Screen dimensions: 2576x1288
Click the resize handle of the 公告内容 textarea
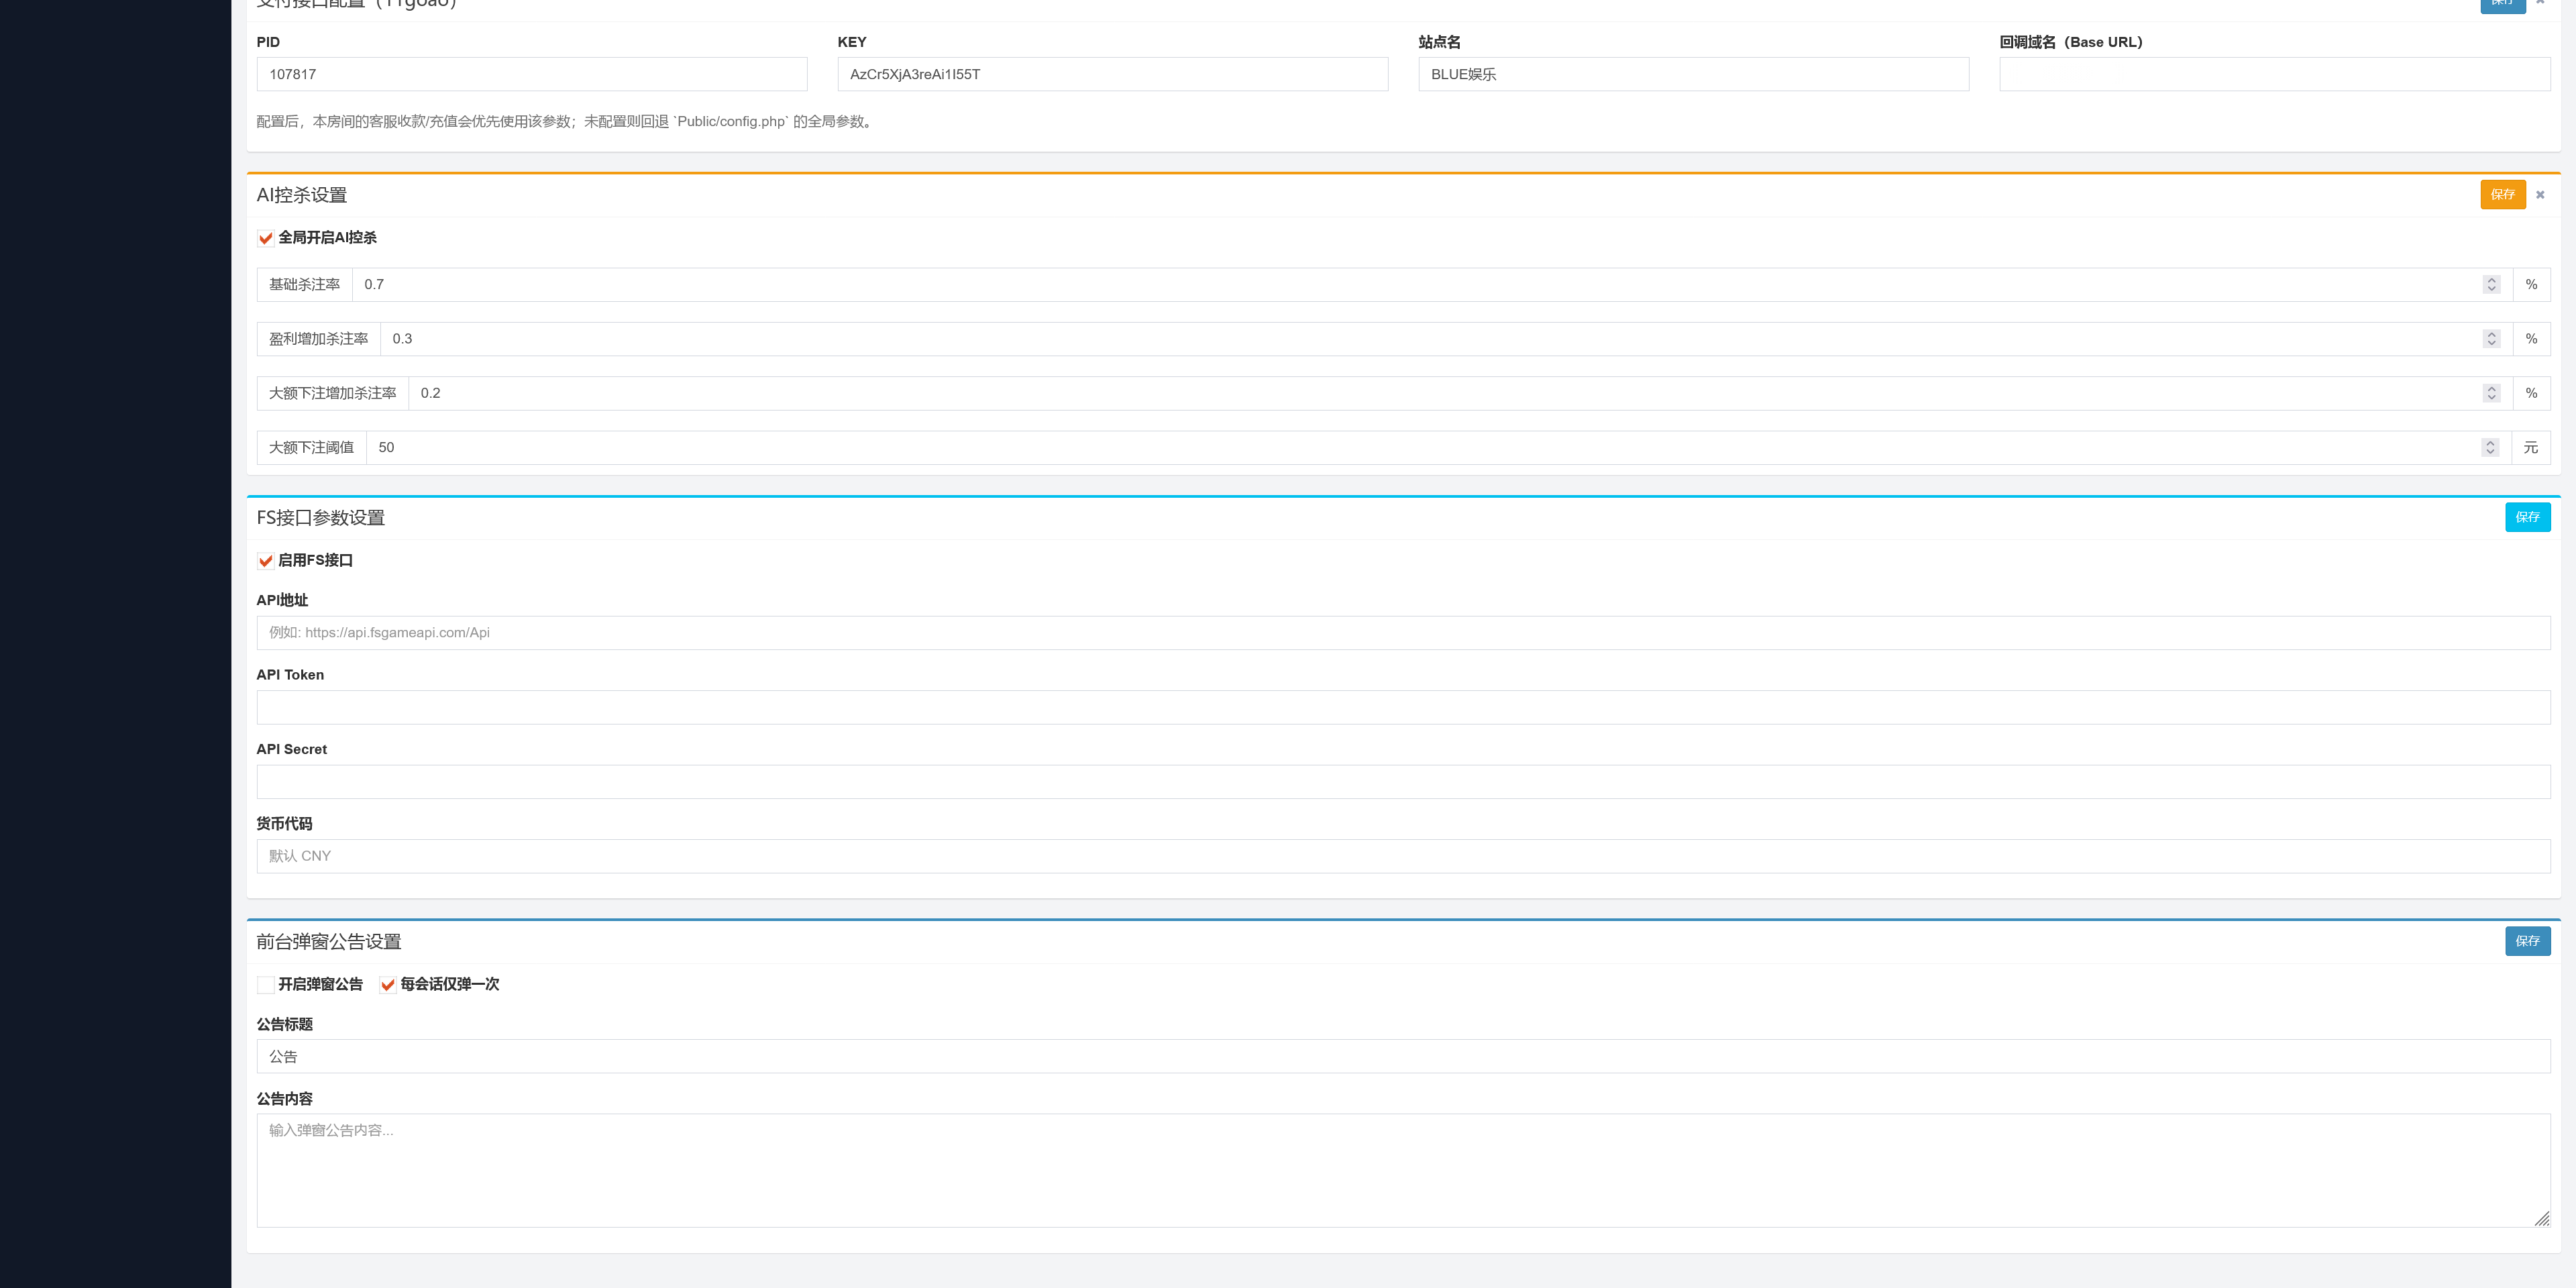tap(2541, 1218)
